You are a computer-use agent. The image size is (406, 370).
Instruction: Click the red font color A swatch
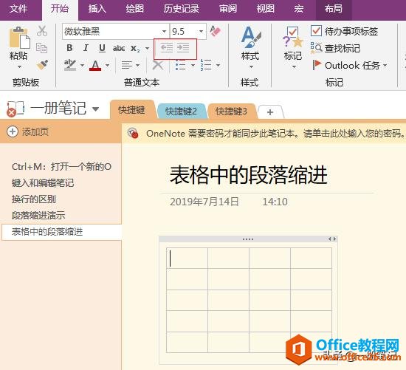point(95,65)
